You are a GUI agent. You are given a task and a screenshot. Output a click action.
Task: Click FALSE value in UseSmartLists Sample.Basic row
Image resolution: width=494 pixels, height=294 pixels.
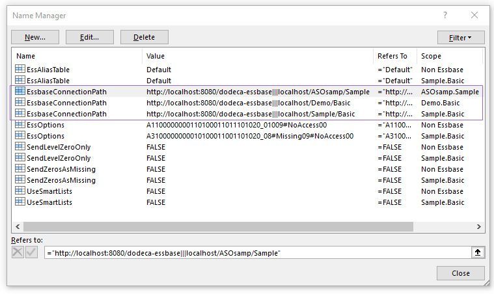[156, 202]
